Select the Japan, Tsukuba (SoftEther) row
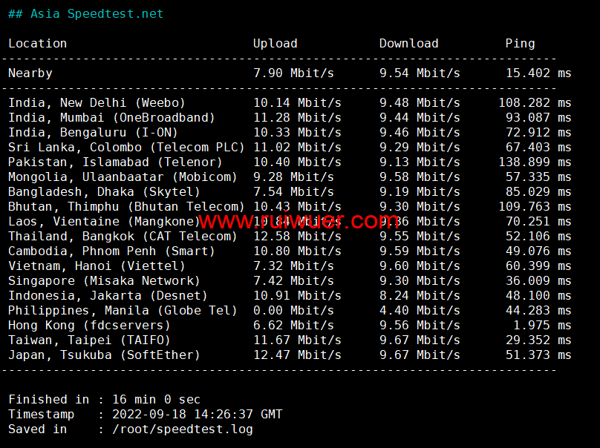Screen dimensions: 600x448 tap(104, 355)
